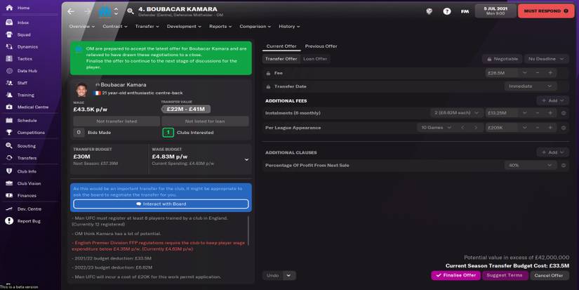Toggle the Negotiable lock button
This screenshot has height=290, width=579.
502,59
